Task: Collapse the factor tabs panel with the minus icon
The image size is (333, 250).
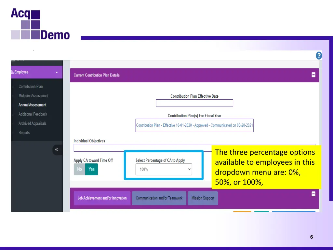Action: click(x=313, y=194)
